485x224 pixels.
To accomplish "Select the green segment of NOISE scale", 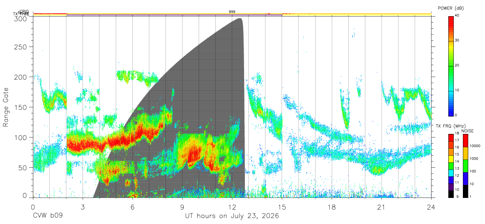I will click(465, 166).
